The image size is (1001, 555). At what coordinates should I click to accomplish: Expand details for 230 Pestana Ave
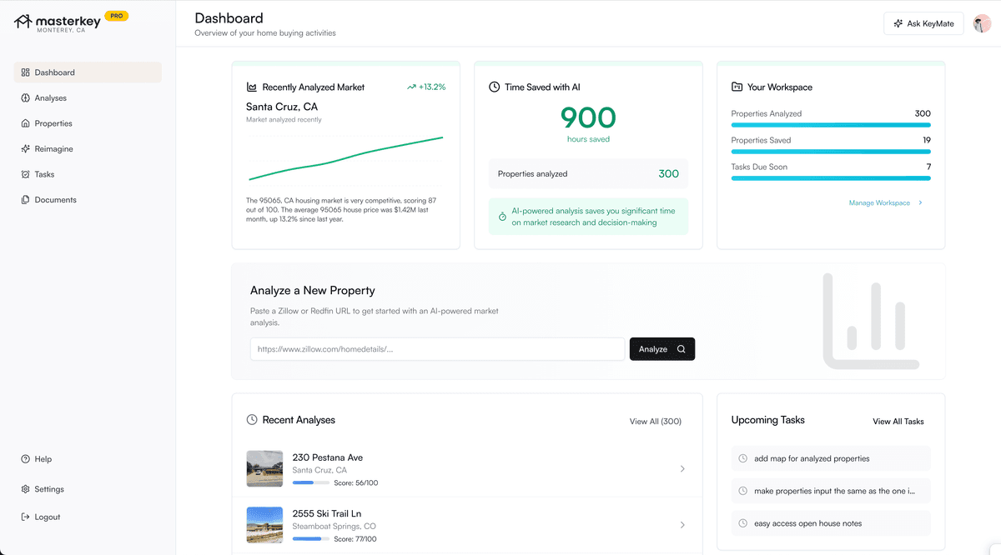point(682,469)
